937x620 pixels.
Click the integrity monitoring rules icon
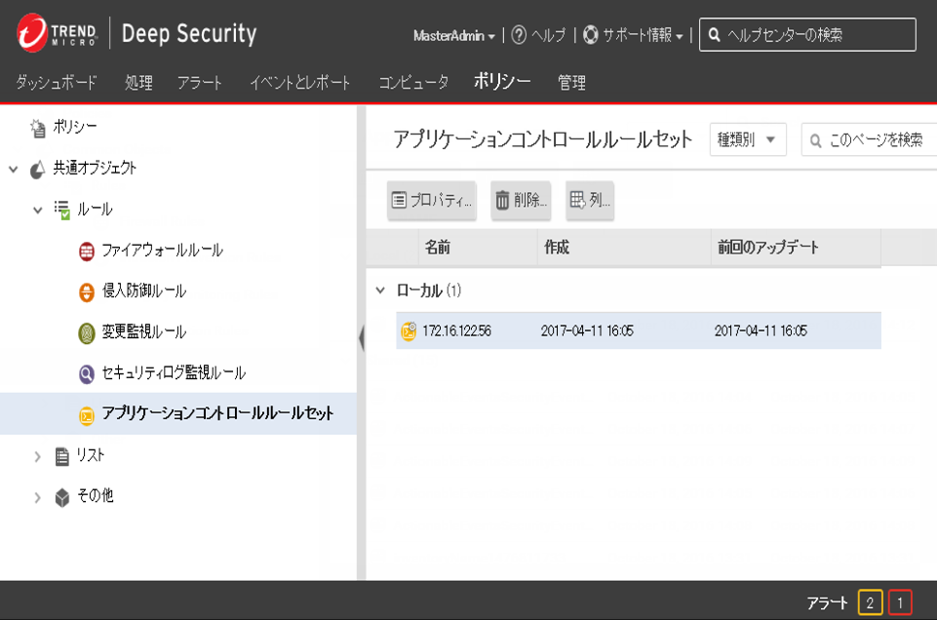[87, 332]
